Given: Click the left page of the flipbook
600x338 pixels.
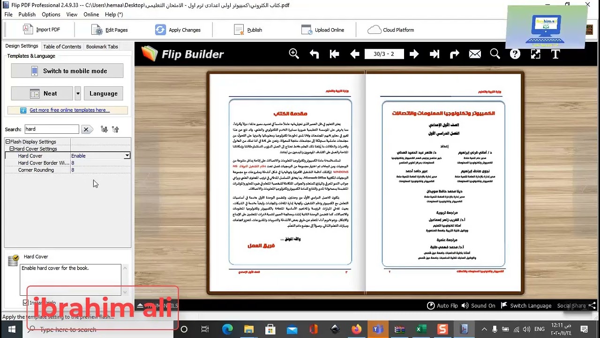Looking at the screenshot, I should [x=288, y=183].
